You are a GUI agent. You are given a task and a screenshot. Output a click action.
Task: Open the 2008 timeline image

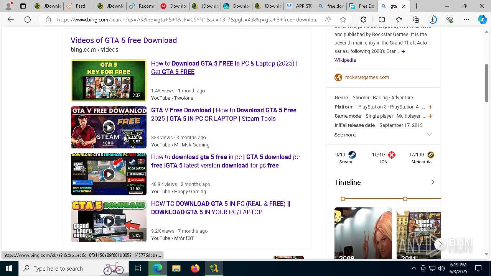click(x=363, y=233)
